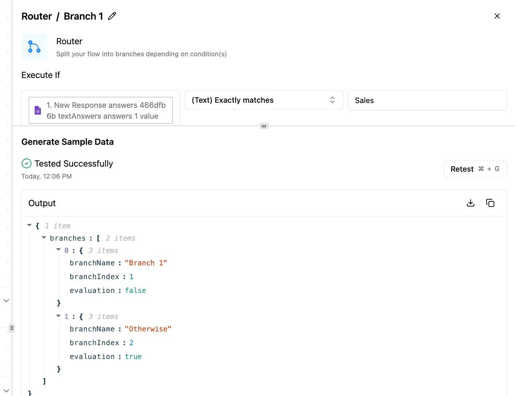Viewport: 515px width, 396px height.
Task: Collapse the root JSON object
Action: pos(29,225)
